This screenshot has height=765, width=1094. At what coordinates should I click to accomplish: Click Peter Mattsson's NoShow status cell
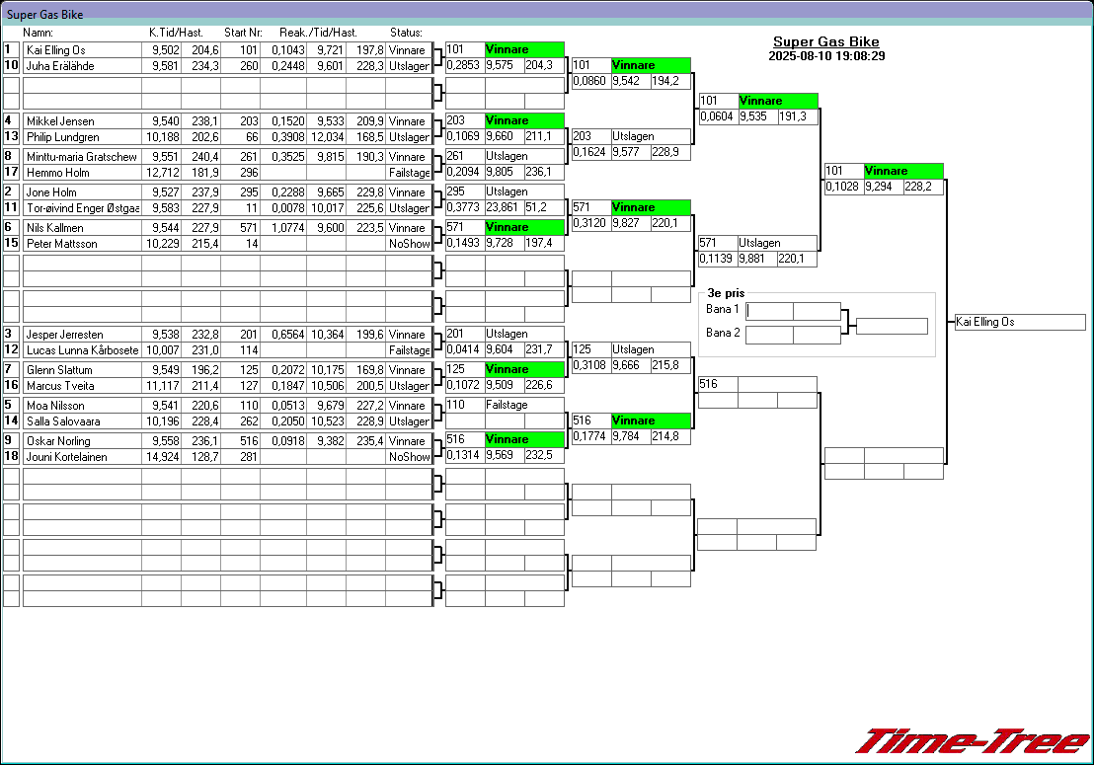[409, 244]
